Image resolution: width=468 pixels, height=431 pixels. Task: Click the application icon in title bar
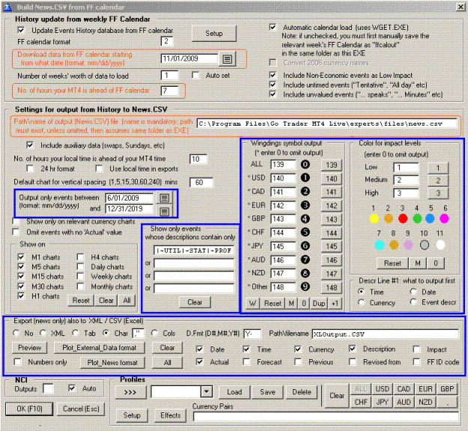click(7, 7)
